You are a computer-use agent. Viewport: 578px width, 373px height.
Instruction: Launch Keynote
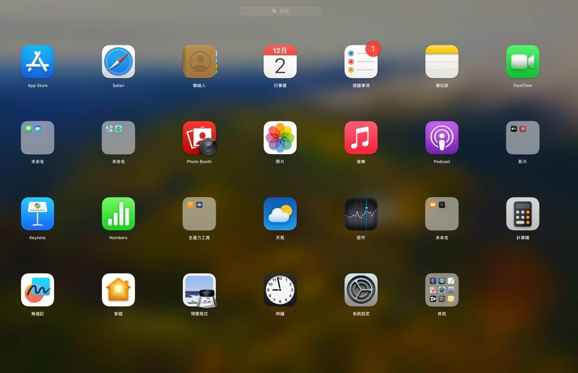pos(38,214)
